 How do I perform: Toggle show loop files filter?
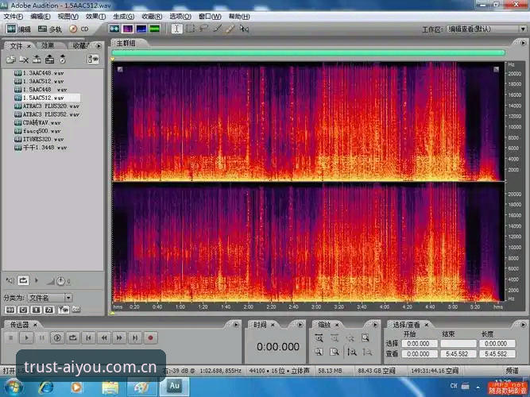[x=23, y=310]
